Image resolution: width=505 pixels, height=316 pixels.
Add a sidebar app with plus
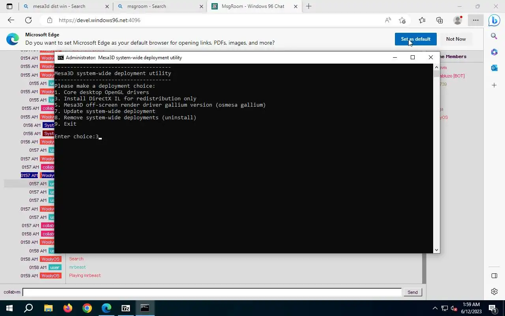[x=494, y=85]
